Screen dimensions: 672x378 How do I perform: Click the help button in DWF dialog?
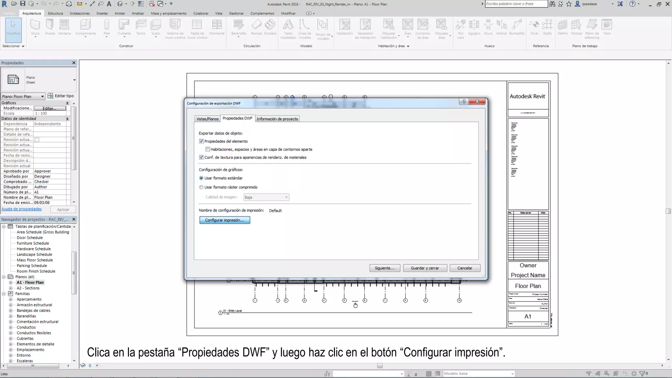click(464, 101)
